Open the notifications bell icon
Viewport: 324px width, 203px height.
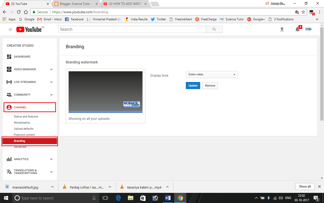pyautogui.click(x=297, y=29)
